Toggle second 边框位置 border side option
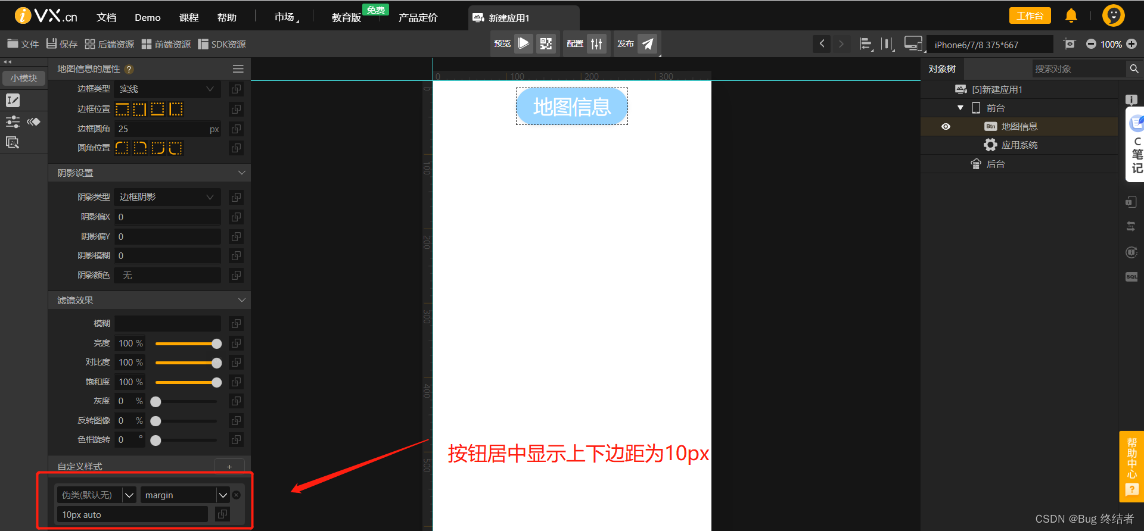The image size is (1144, 531). [x=140, y=109]
